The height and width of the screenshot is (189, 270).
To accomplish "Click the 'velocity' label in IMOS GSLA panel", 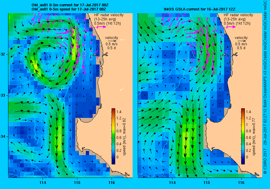I will point(241,38).
